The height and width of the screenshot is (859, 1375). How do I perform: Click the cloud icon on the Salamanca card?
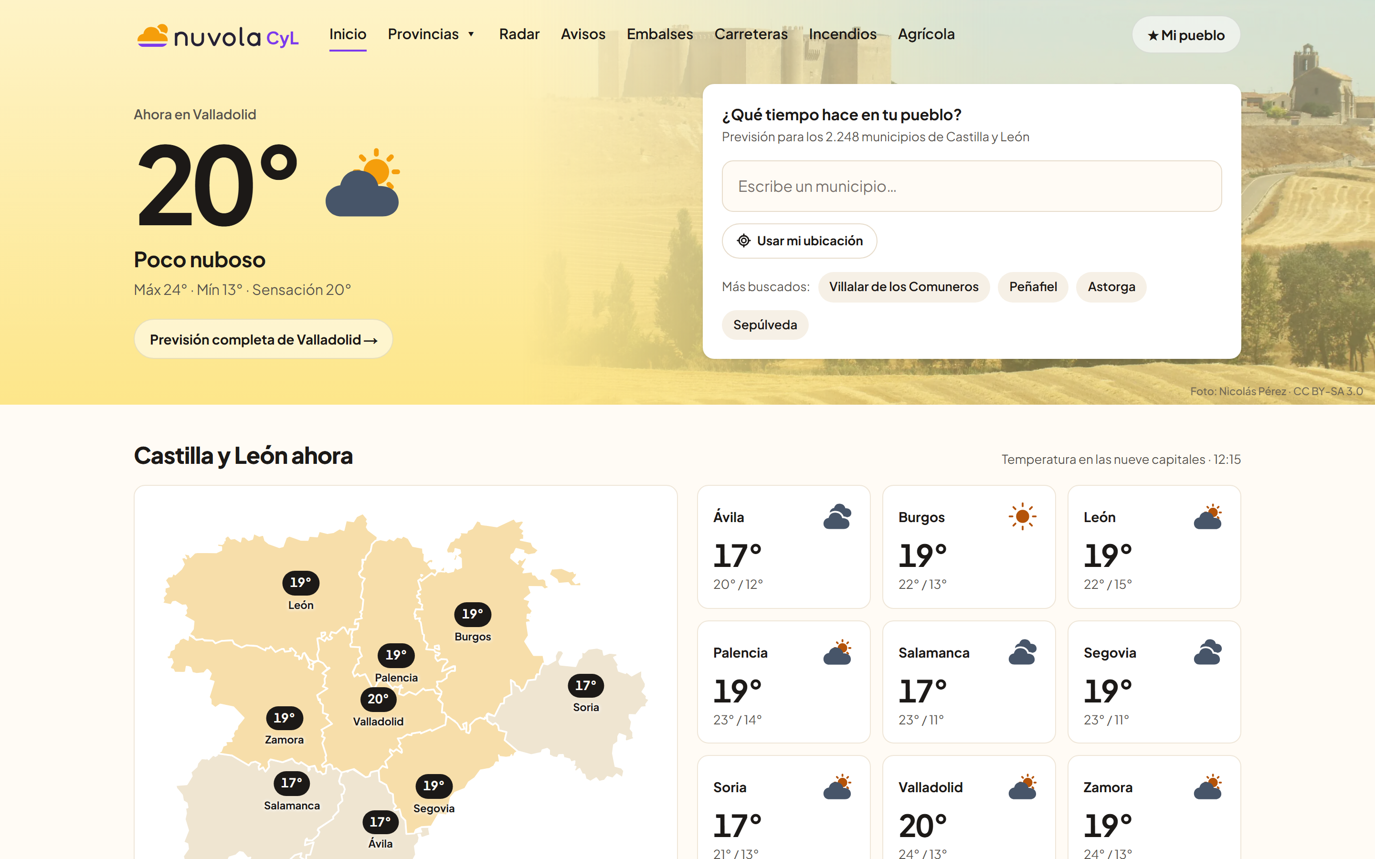[x=1022, y=651]
